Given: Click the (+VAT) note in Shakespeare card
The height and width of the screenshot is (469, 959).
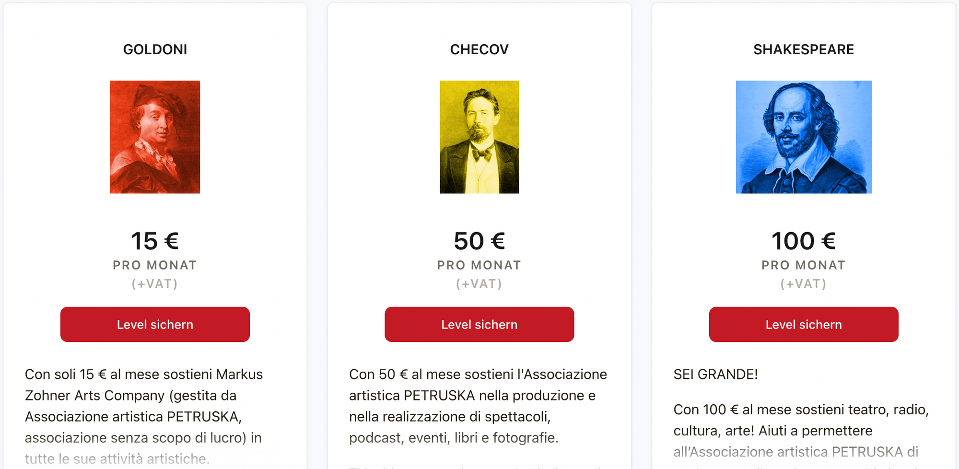Looking at the screenshot, I should coord(804,284).
